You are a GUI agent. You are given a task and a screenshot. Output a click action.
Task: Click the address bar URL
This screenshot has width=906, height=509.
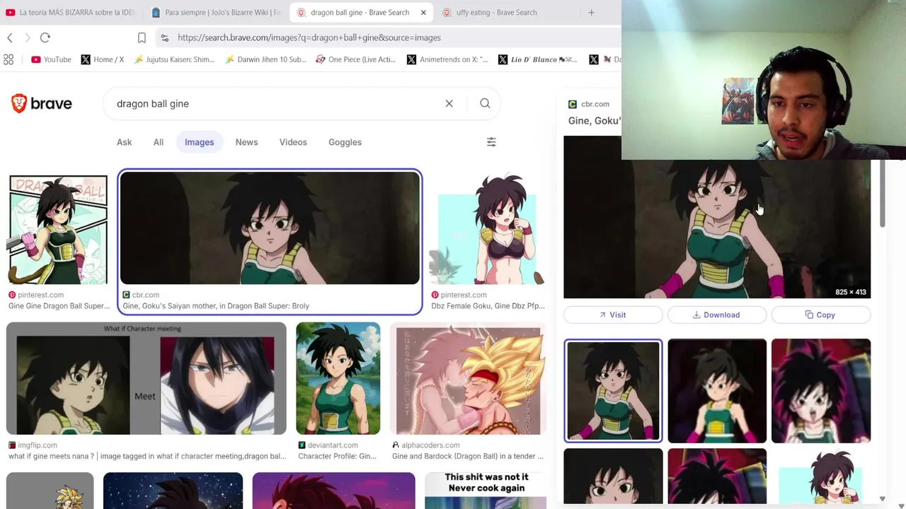309,37
